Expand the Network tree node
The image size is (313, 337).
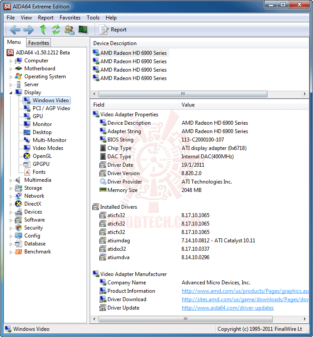pyautogui.click(x=11, y=196)
